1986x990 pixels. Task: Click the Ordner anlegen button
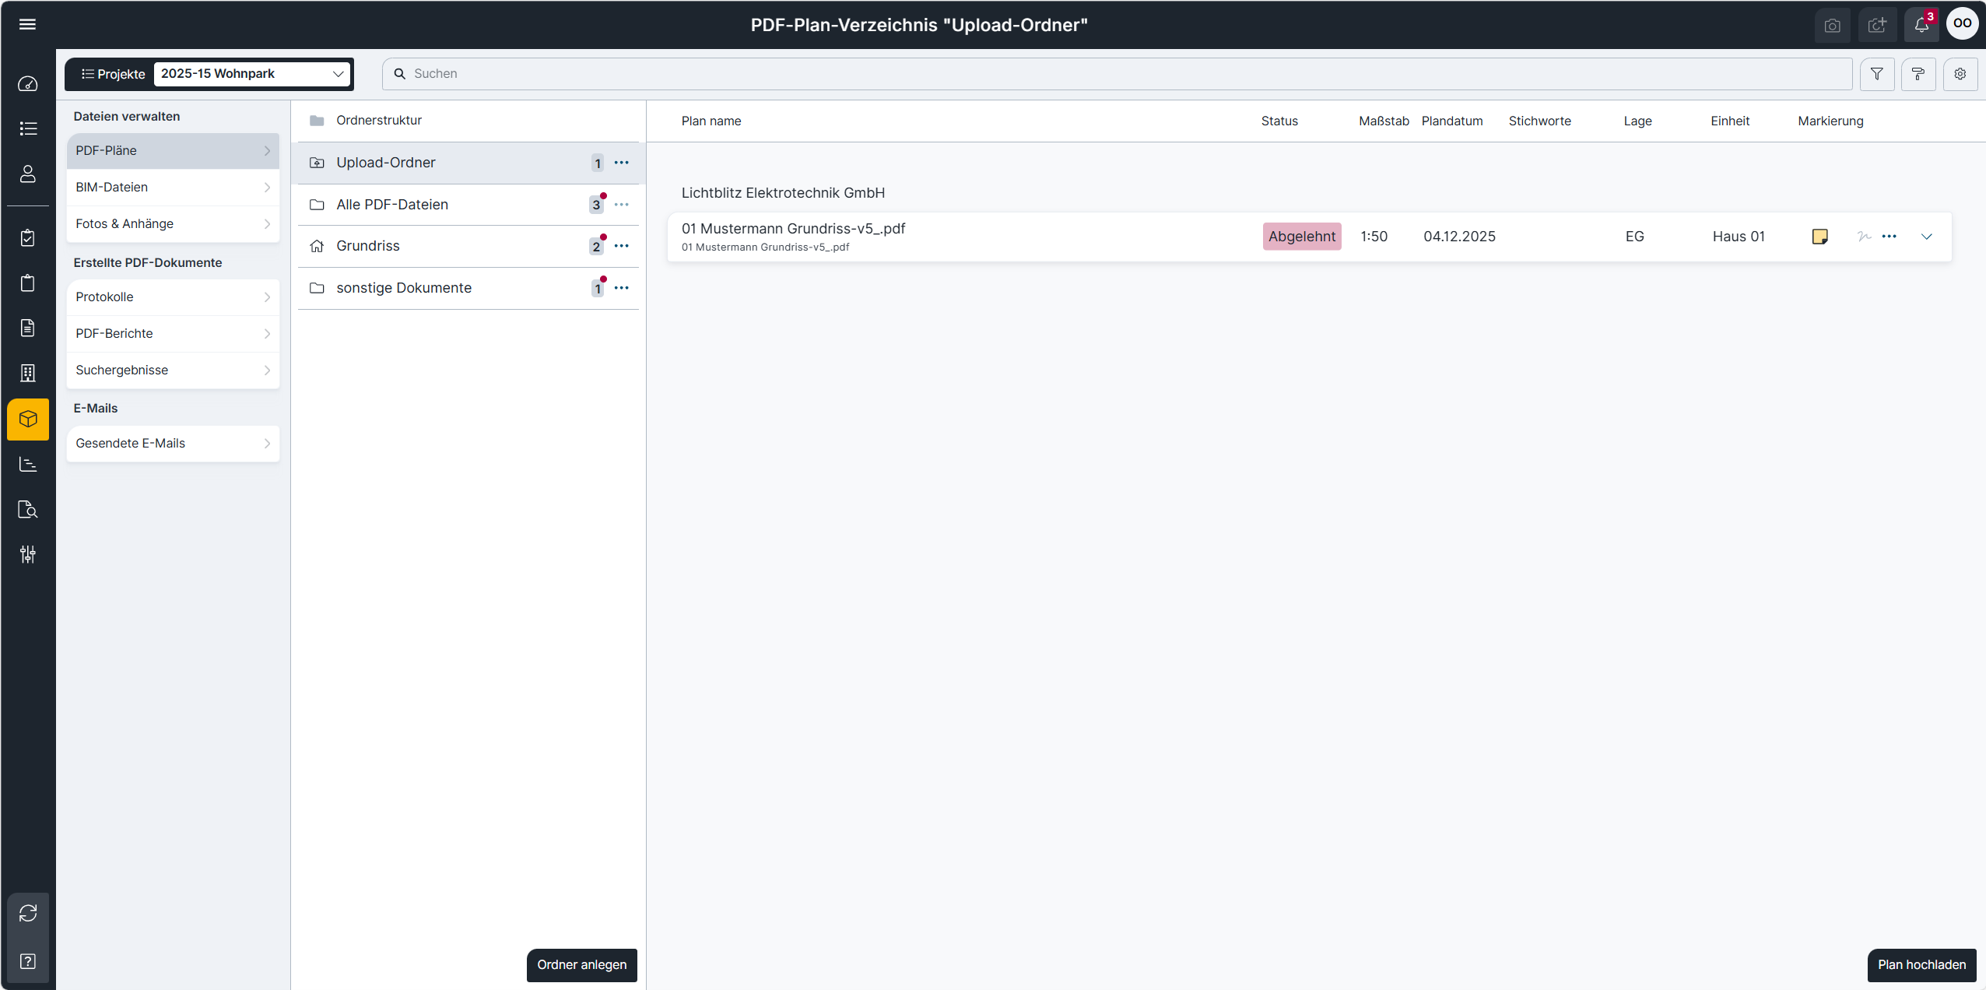point(581,965)
